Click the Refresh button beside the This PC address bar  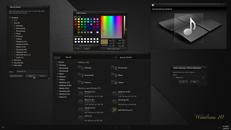click(116, 57)
